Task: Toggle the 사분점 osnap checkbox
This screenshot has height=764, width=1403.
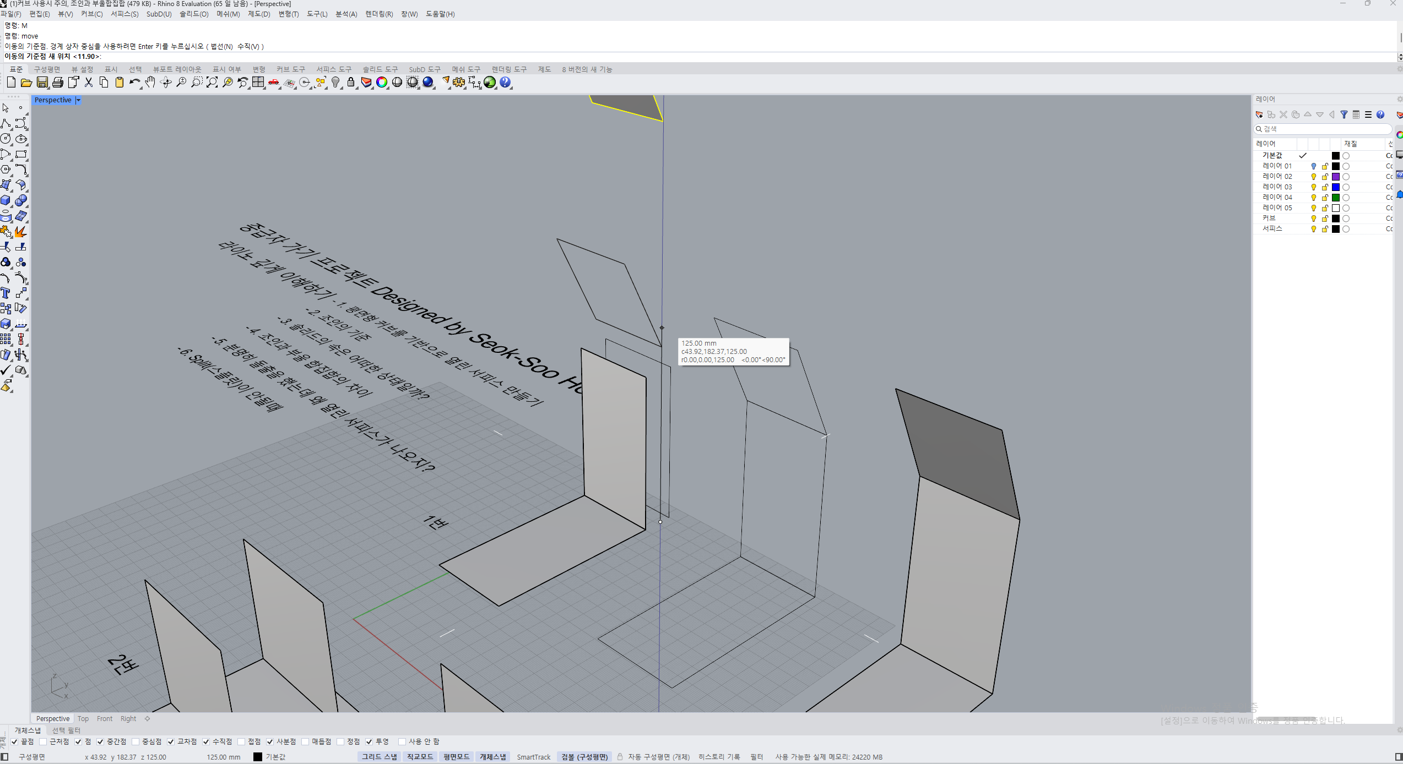Action: [x=270, y=741]
